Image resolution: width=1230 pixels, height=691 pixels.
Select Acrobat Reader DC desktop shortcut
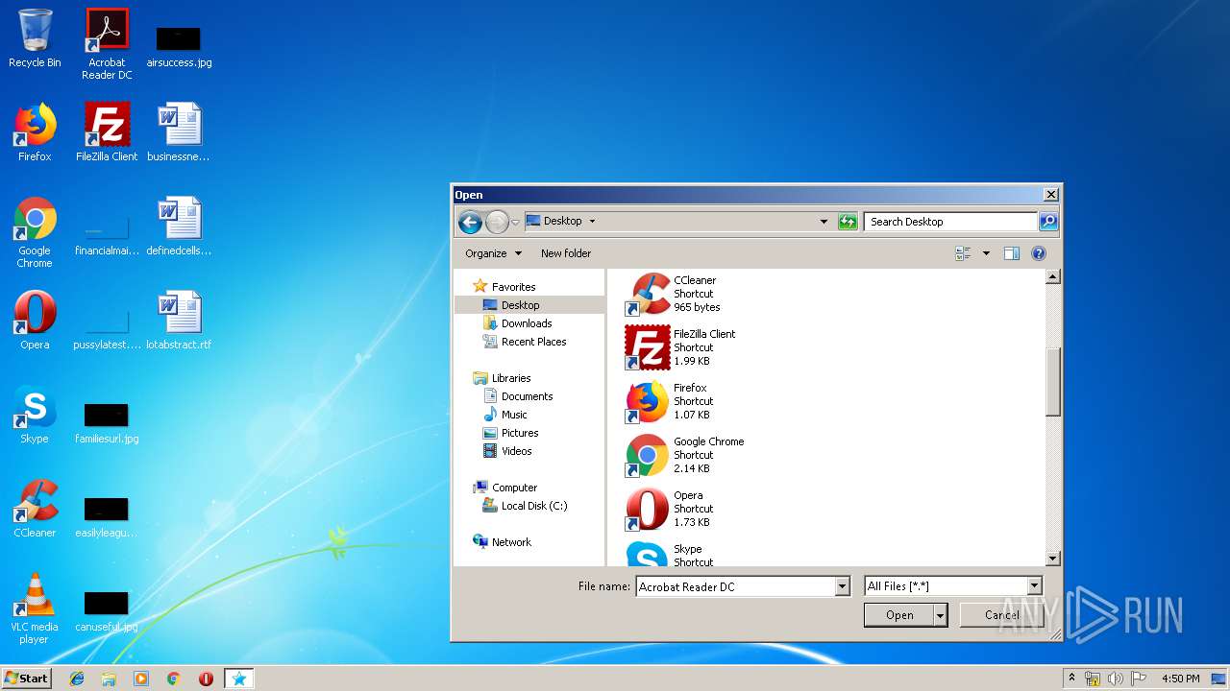coord(107,44)
